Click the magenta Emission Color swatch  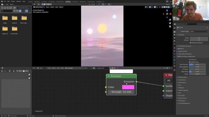(128, 87)
